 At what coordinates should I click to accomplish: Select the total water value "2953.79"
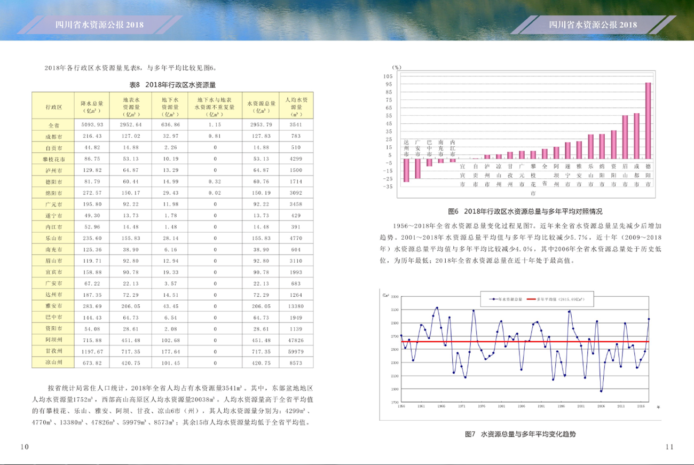point(260,125)
